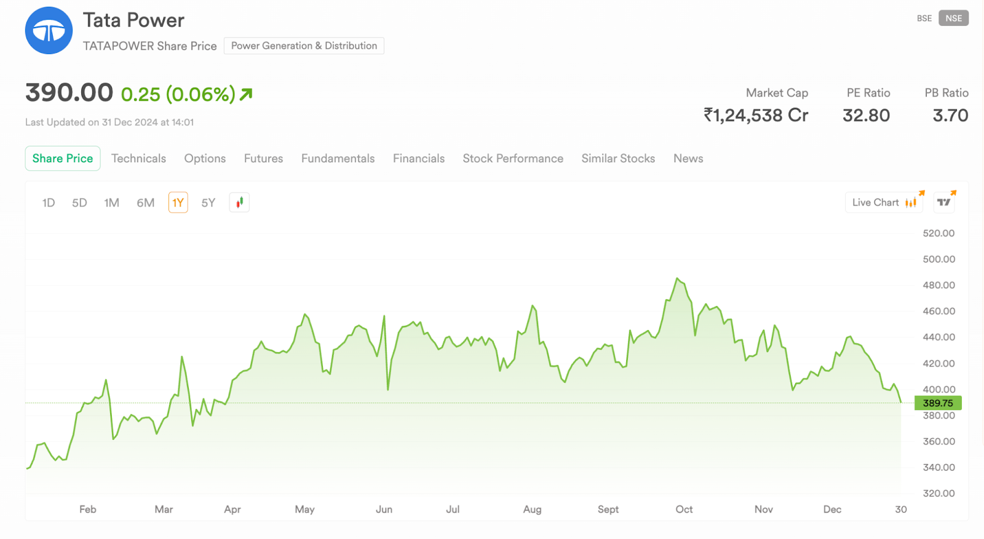Viewport: 984px width, 539px height.
Task: Click the 480.00 y-axis label
Action: (x=938, y=285)
